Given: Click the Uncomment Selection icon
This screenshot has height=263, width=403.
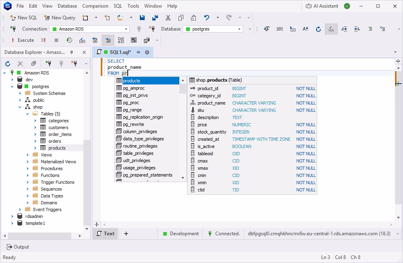Looking at the screenshot, I should (x=383, y=29).
